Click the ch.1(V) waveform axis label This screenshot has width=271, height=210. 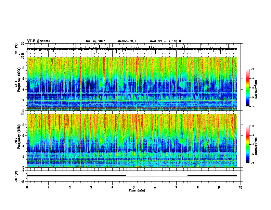coord(16,49)
